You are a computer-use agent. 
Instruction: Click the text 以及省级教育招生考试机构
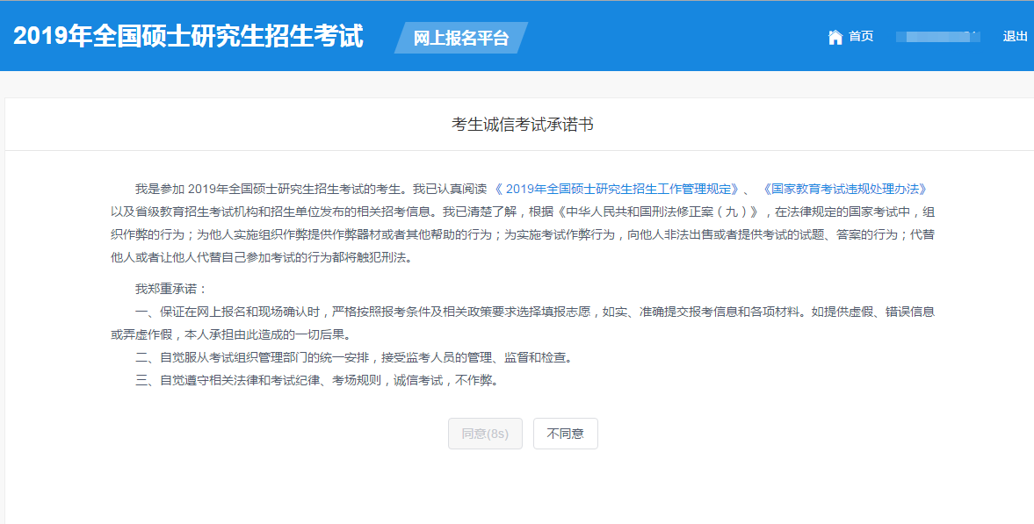(183, 212)
